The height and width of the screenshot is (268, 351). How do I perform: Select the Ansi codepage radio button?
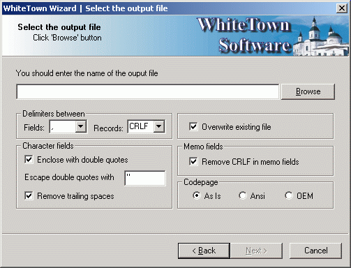pos(243,195)
